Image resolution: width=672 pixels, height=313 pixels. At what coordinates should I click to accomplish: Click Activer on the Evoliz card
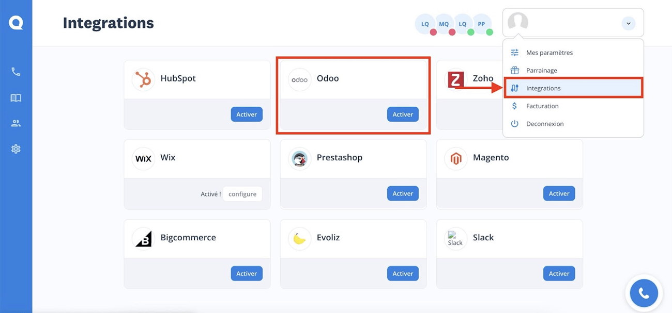pos(403,274)
